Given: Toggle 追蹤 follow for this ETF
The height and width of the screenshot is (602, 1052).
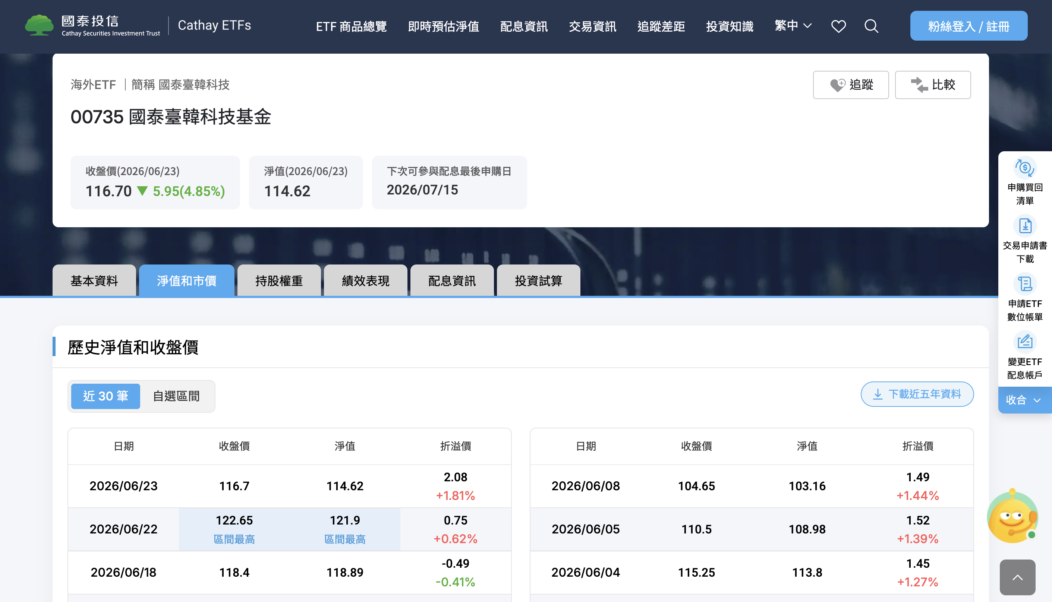Looking at the screenshot, I should click(x=851, y=85).
